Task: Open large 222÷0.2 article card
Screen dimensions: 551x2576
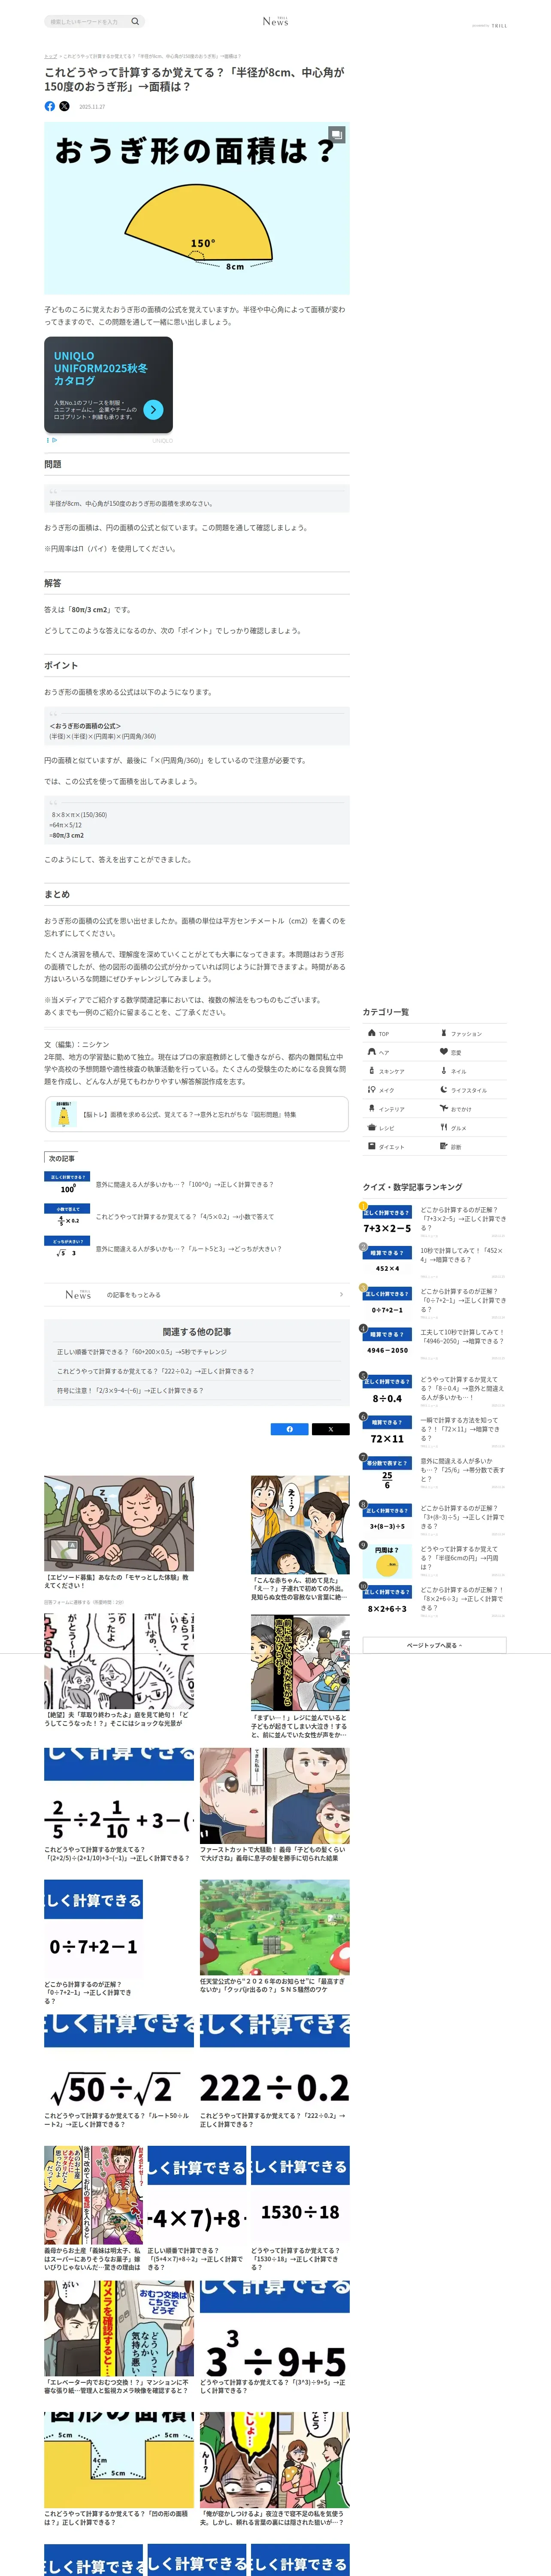Action: point(275,2071)
